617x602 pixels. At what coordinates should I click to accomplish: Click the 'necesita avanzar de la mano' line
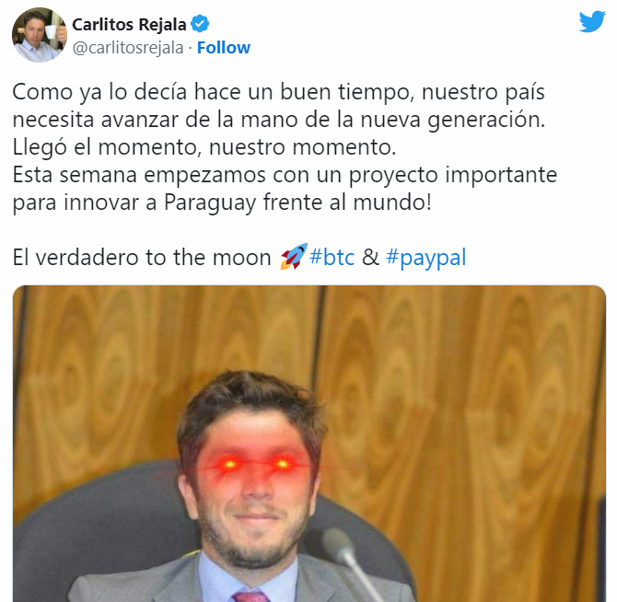[x=279, y=121]
